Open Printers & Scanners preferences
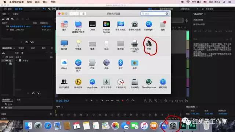Image resolution: width=235 pixels, height=132 pixels. click(x=135, y=46)
